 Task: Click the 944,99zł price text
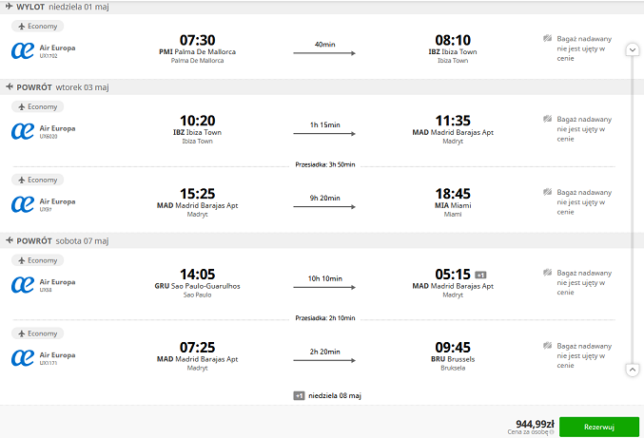point(535,424)
